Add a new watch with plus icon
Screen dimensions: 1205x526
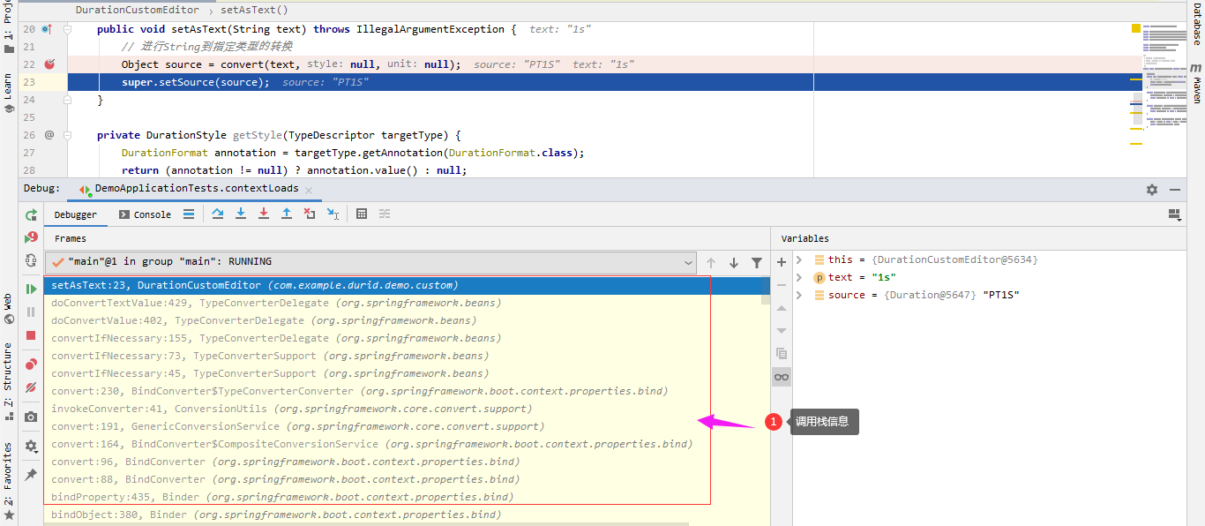coord(782,262)
